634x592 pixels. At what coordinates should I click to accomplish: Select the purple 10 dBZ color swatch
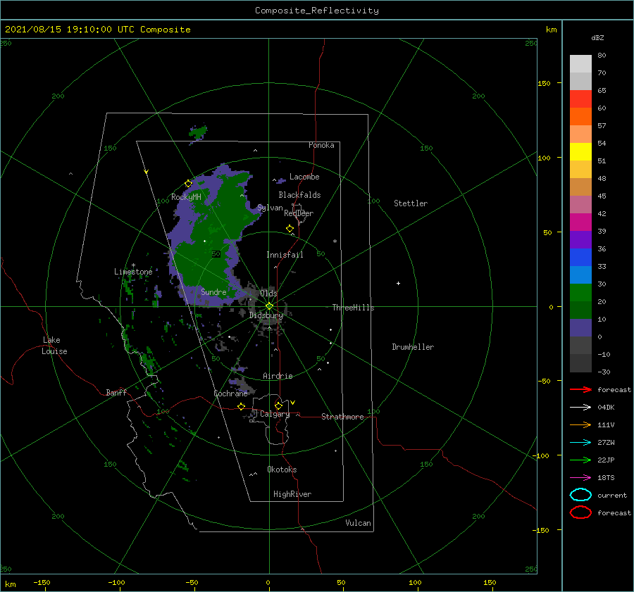click(x=580, y=327)
